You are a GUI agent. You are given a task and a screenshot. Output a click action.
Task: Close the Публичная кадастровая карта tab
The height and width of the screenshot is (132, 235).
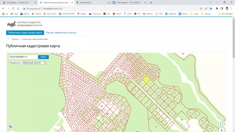click(x=72, y=3)
